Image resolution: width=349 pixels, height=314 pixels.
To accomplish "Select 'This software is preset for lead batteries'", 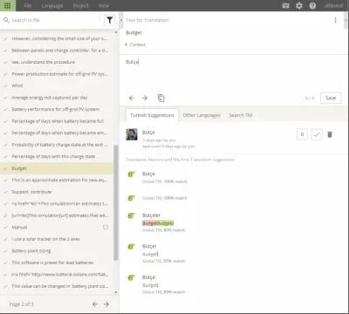I will click(57, 263).
